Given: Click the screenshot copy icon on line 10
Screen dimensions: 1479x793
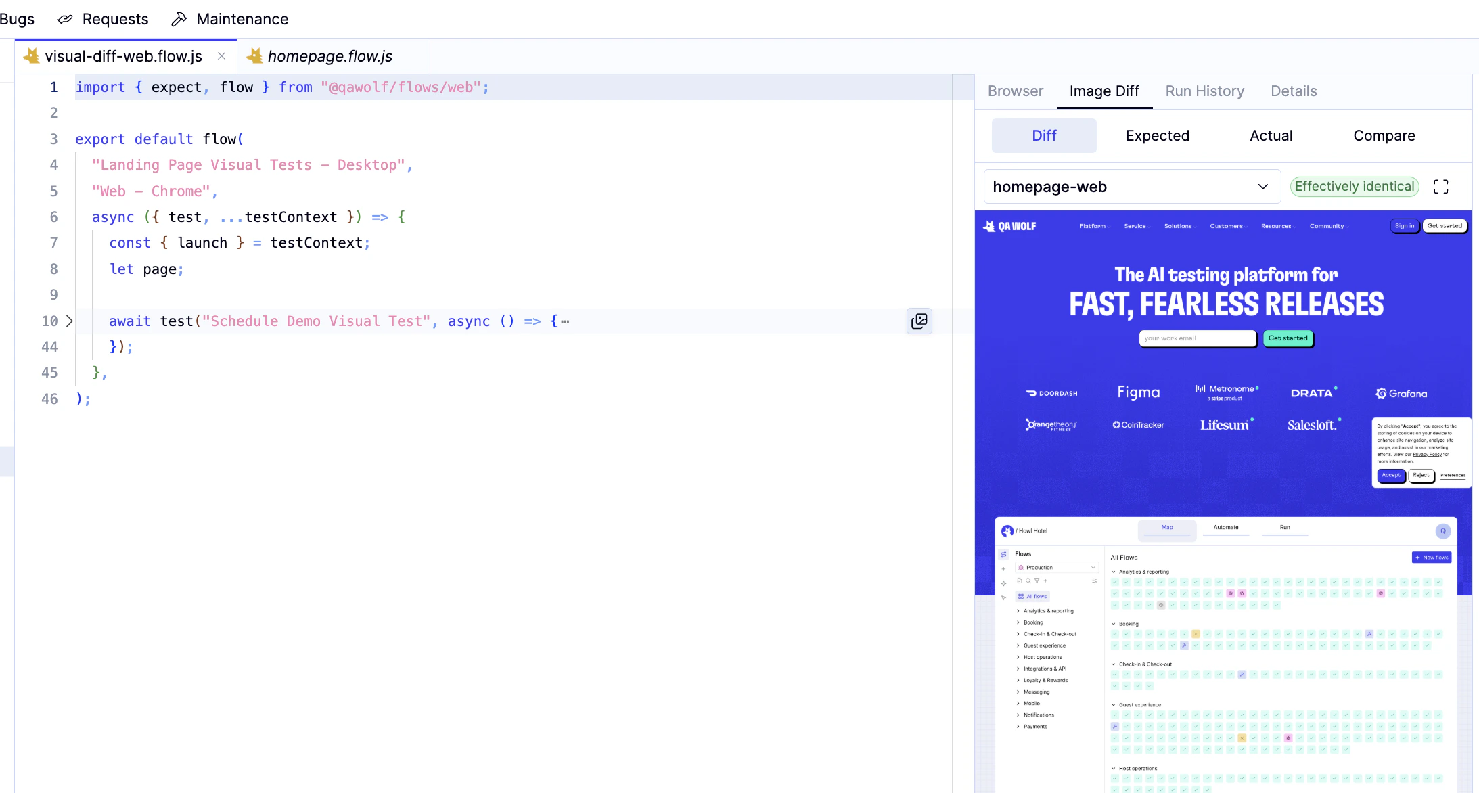Looking at the screenshot, I should click(919, 321).
